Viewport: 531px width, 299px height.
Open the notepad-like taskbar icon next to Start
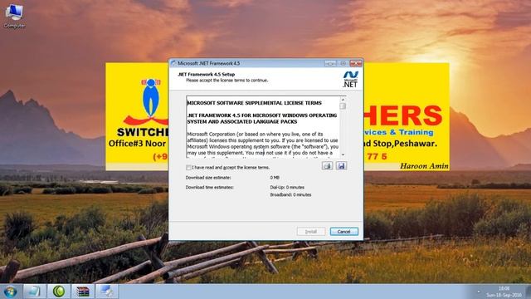[34, 292]
